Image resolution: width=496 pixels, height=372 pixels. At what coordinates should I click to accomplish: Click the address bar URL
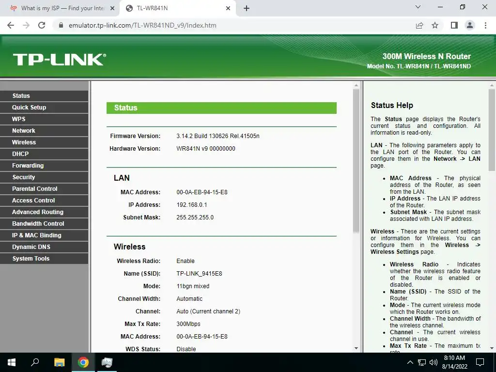coord(142,25)
